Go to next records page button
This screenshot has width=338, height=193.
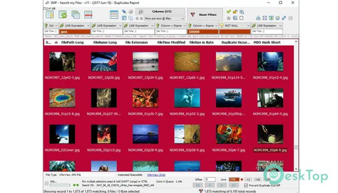[x=222, y=185]
